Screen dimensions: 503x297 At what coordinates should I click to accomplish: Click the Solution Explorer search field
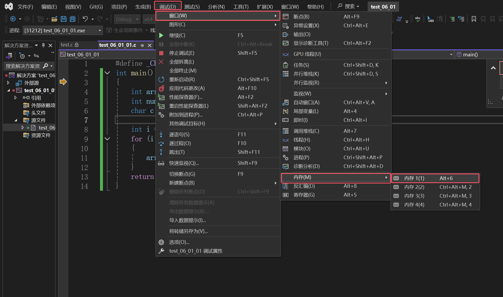[x=23, y=66]
